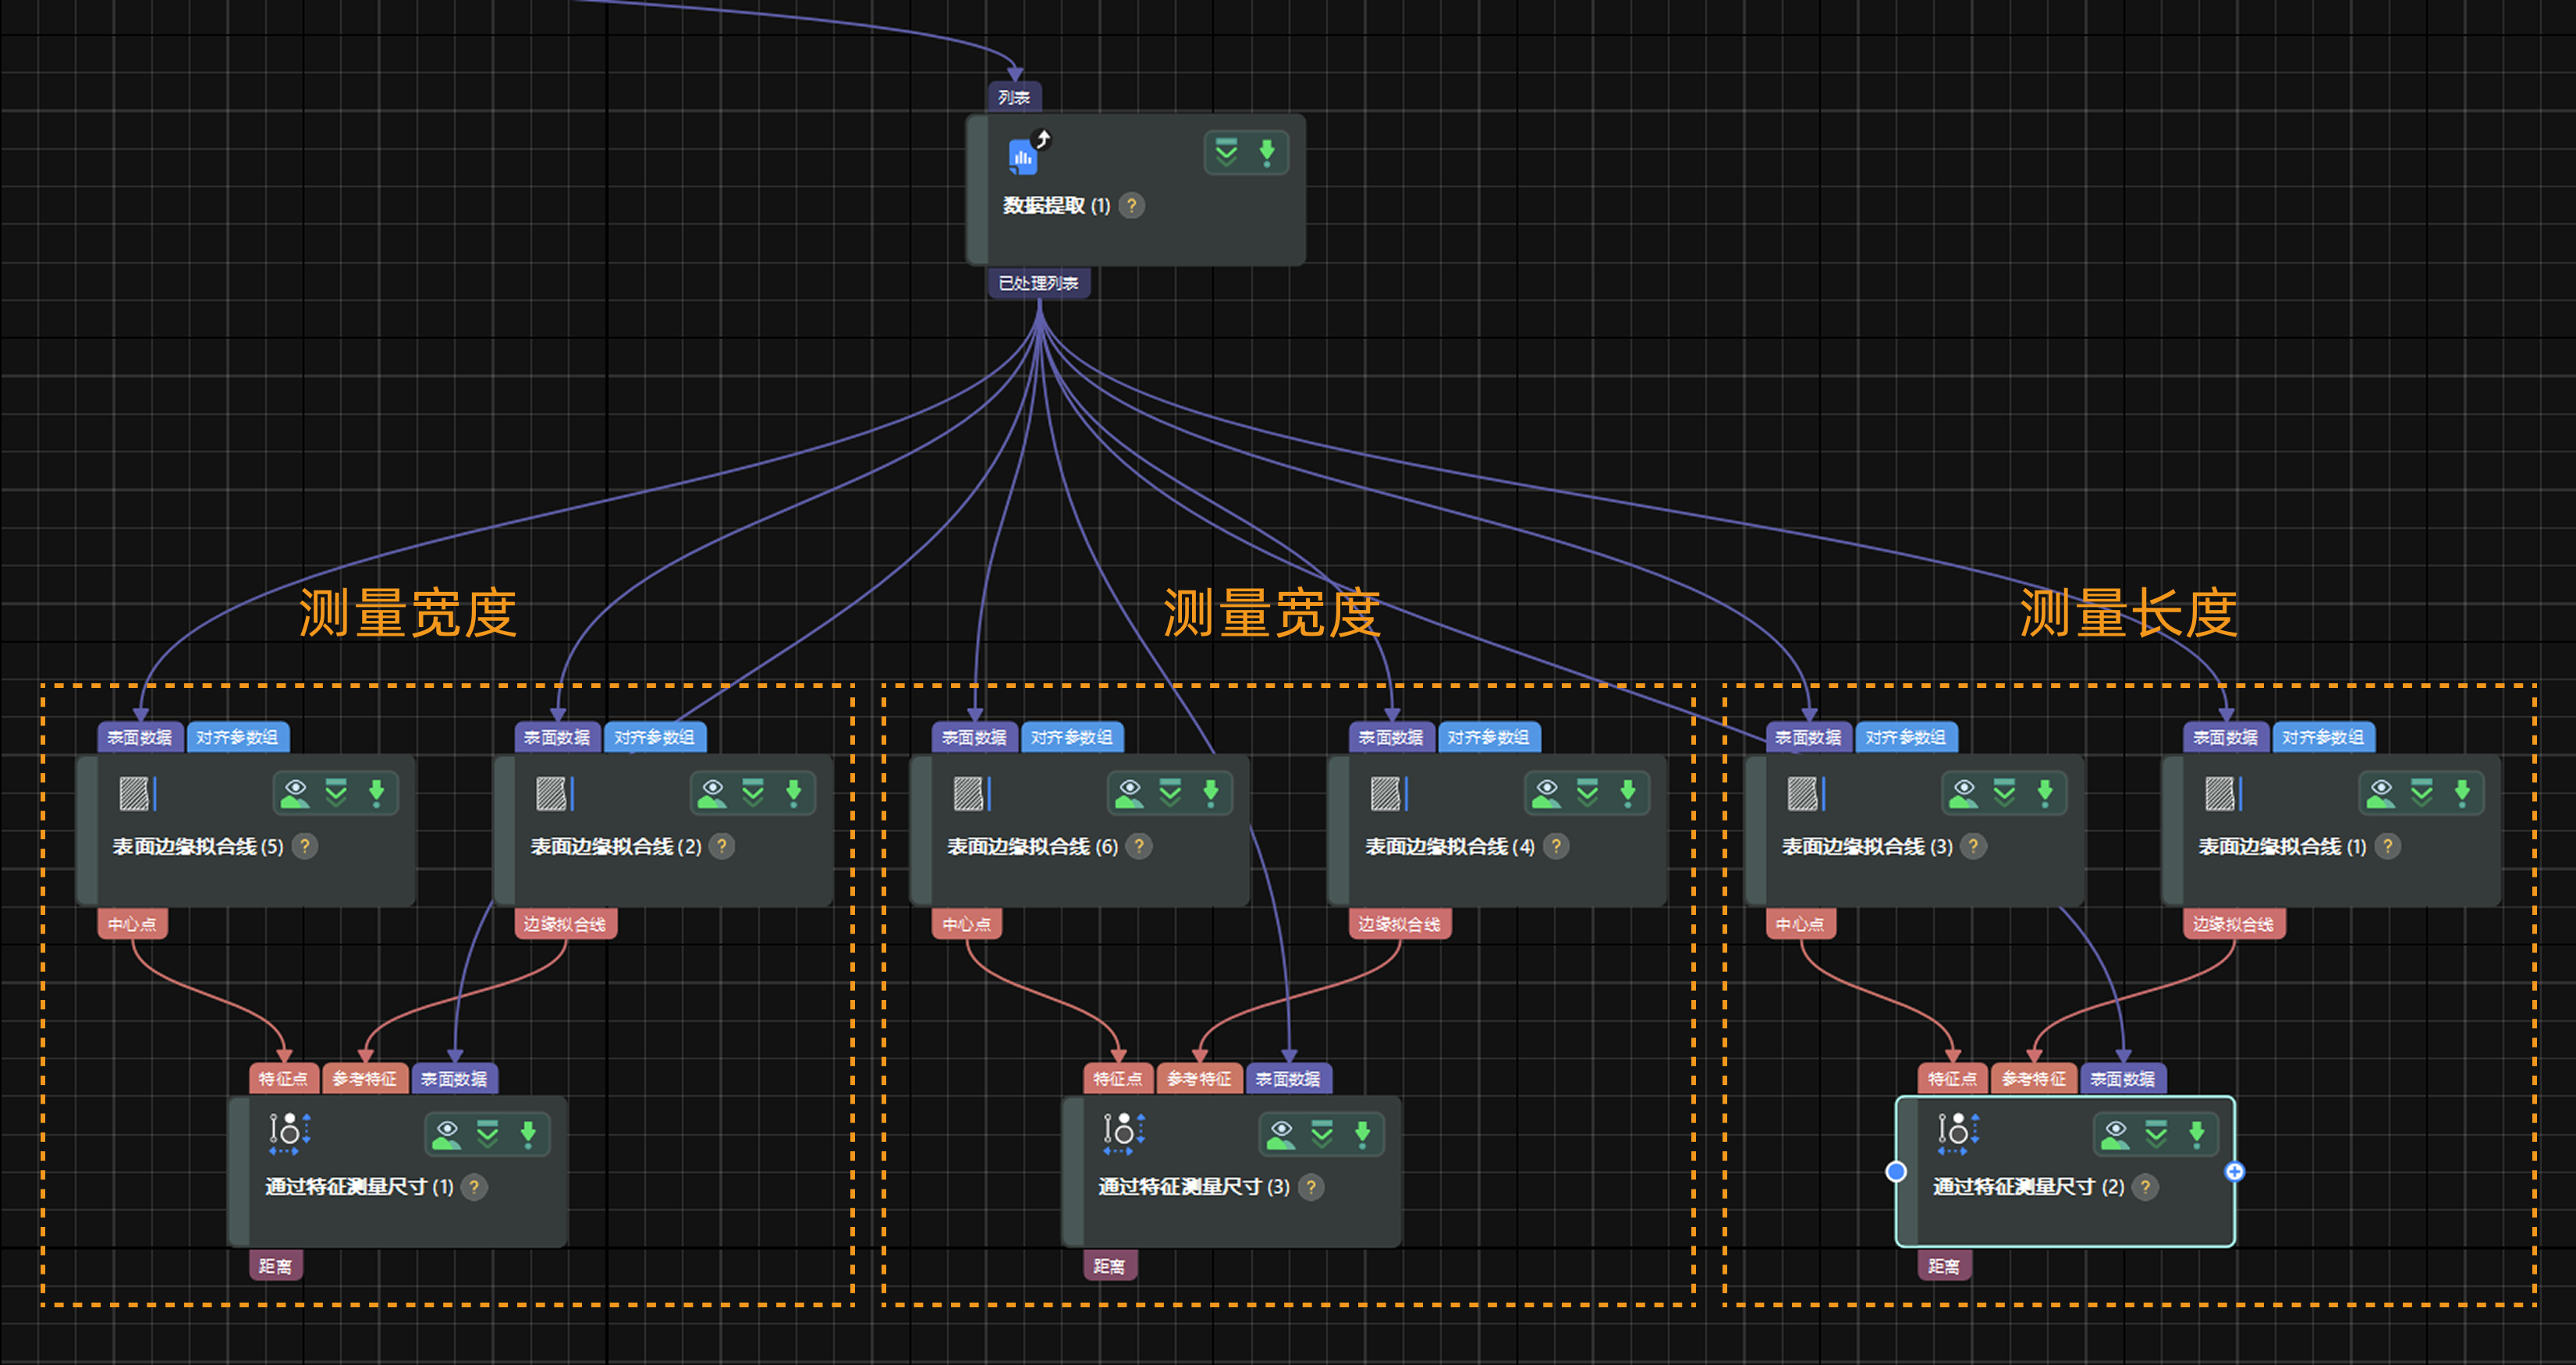
Task: Click the help icon beside 数据提取 (1)
Action: click(x=1131, y=206)
